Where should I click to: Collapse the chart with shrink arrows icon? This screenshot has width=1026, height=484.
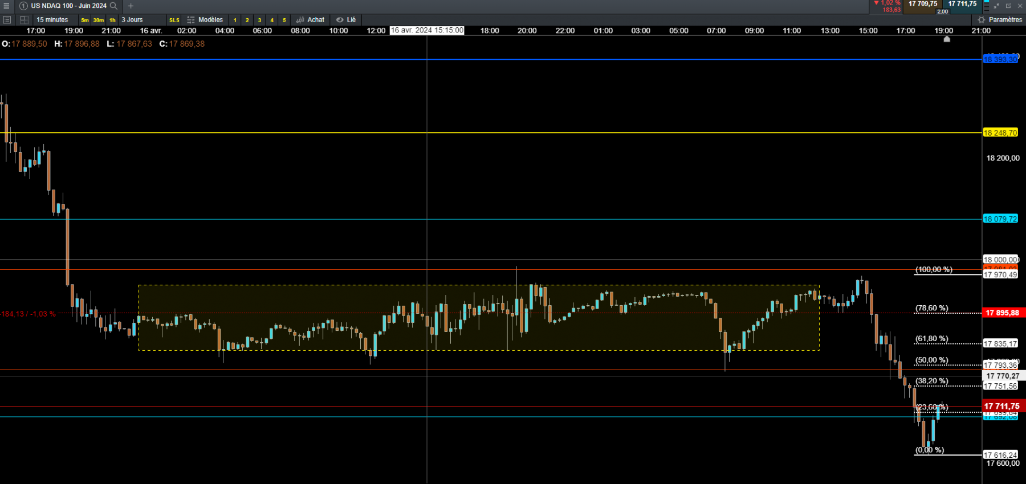pyautogui.click(x=996, y=6)
